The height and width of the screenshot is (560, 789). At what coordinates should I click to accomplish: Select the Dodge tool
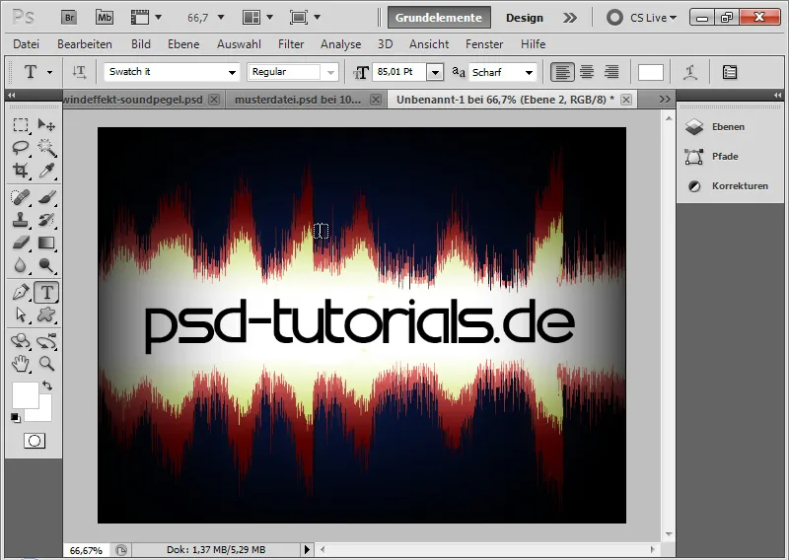pyautogui.click(x=46, y=265)
